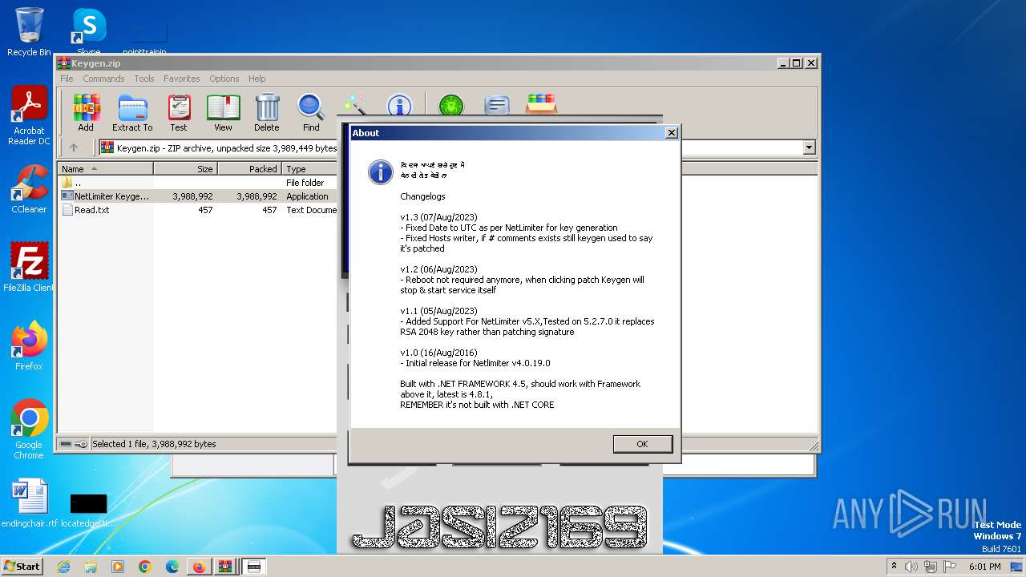Sort file list by Name column
The height and width of the screenshot is (577, 1026).
tap(106, 169)
